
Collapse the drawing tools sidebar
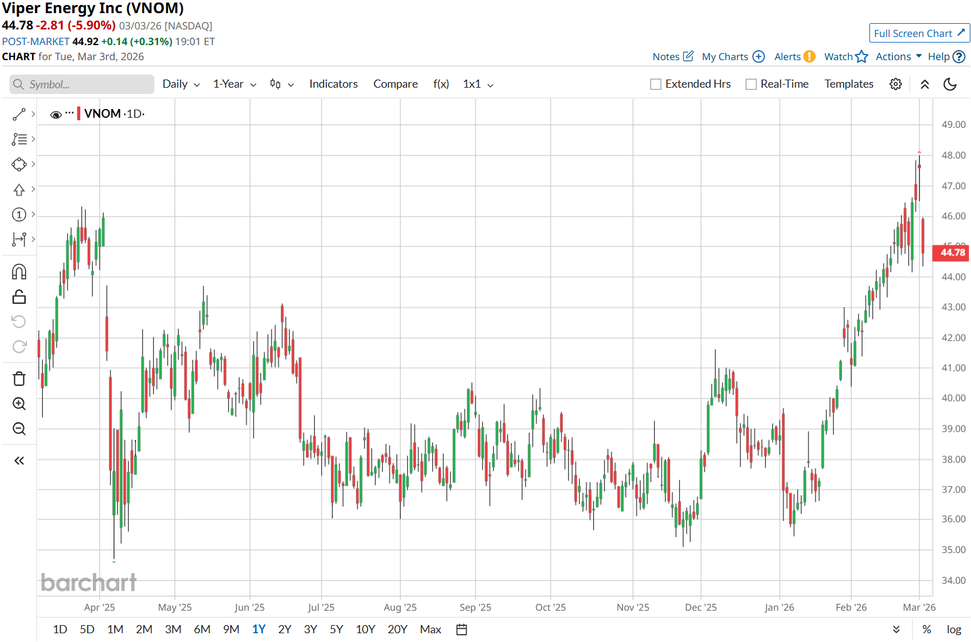click(x=19, y=461)
